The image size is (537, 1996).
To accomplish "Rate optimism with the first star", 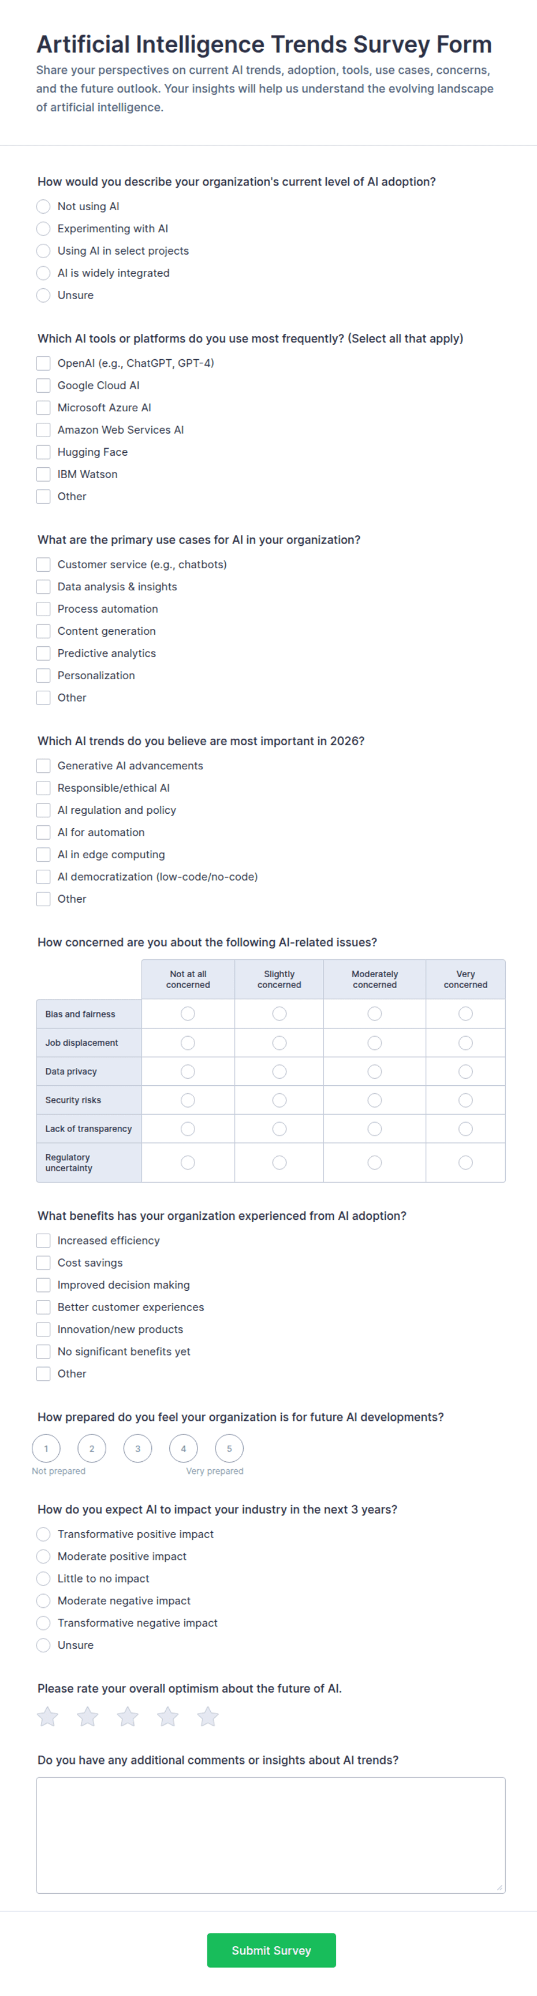I will click(48, 1717).
